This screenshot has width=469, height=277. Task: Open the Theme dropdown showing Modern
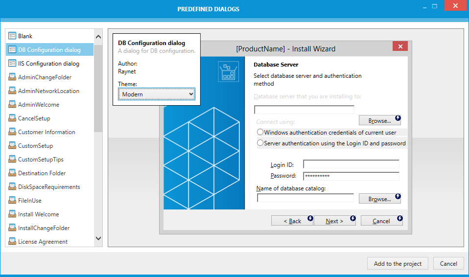pyautogui.click(x=157, y=94)
